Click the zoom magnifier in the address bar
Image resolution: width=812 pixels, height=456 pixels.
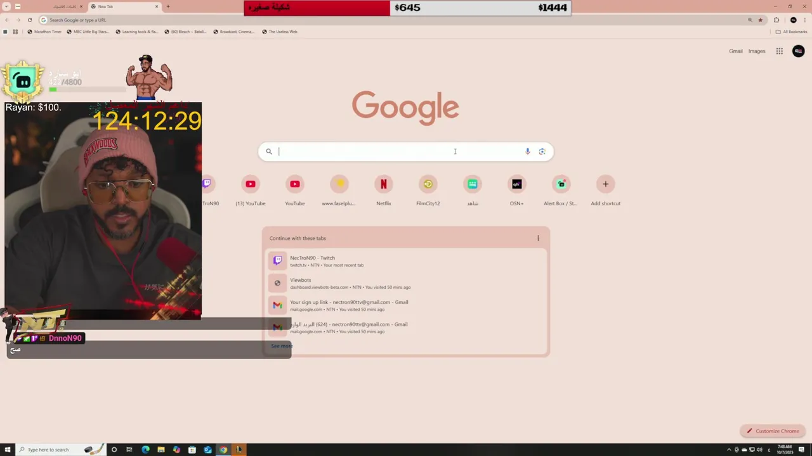[750, 20]
